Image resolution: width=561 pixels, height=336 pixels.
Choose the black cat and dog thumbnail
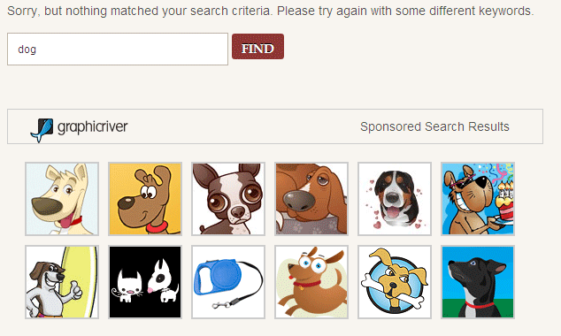pyautogui.click(x=145, y=282)
